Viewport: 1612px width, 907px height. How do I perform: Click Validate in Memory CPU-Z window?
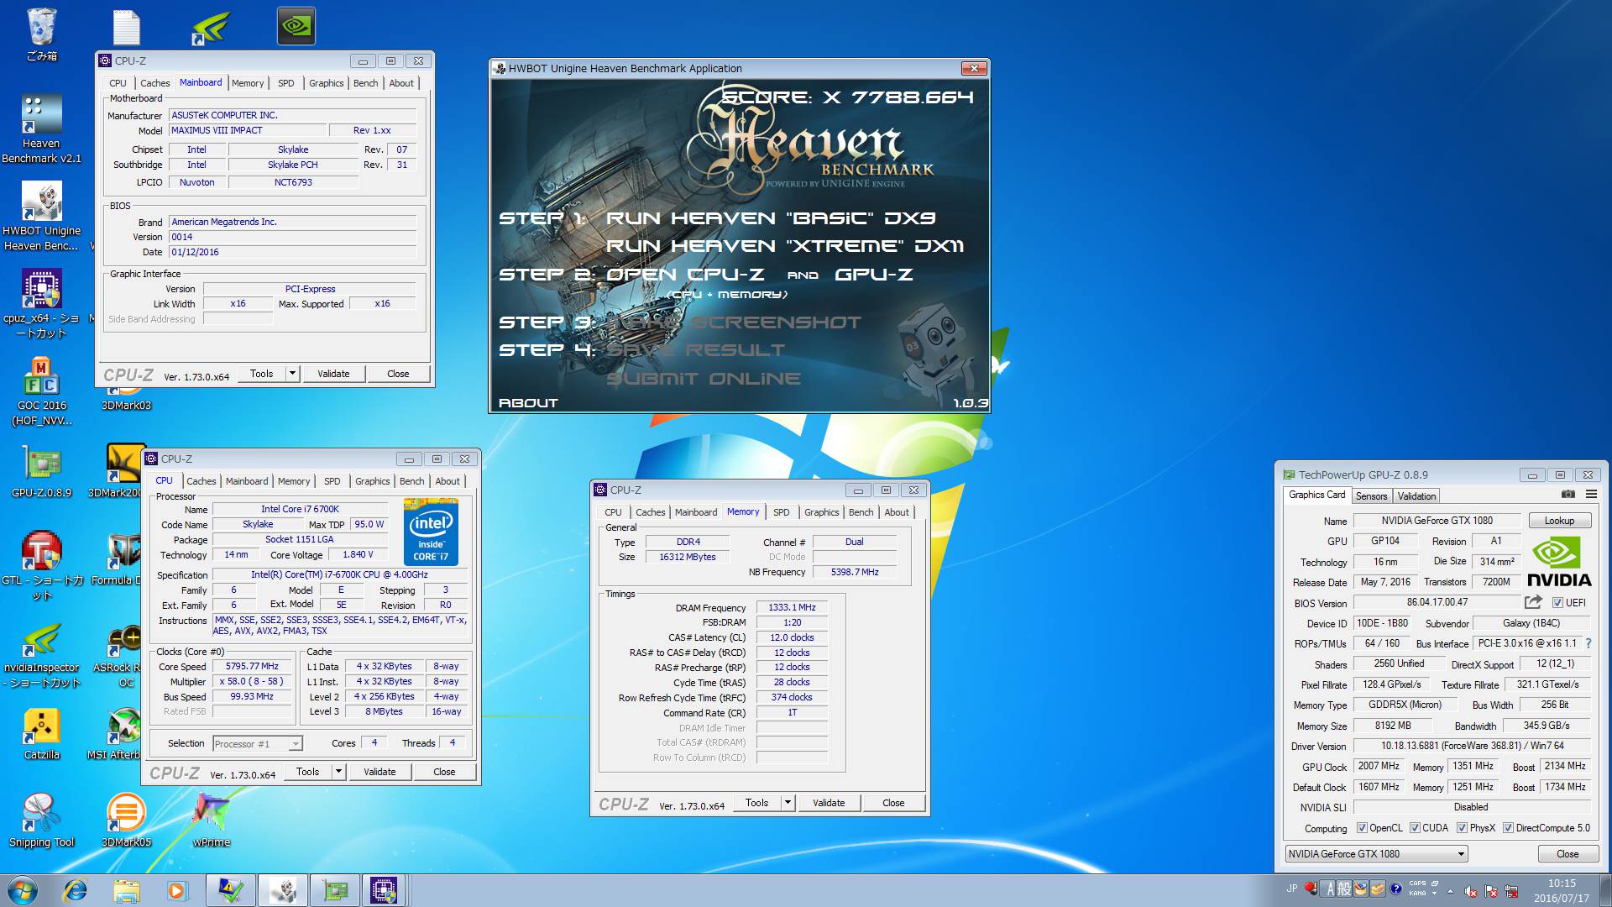(x=829, y=803)
